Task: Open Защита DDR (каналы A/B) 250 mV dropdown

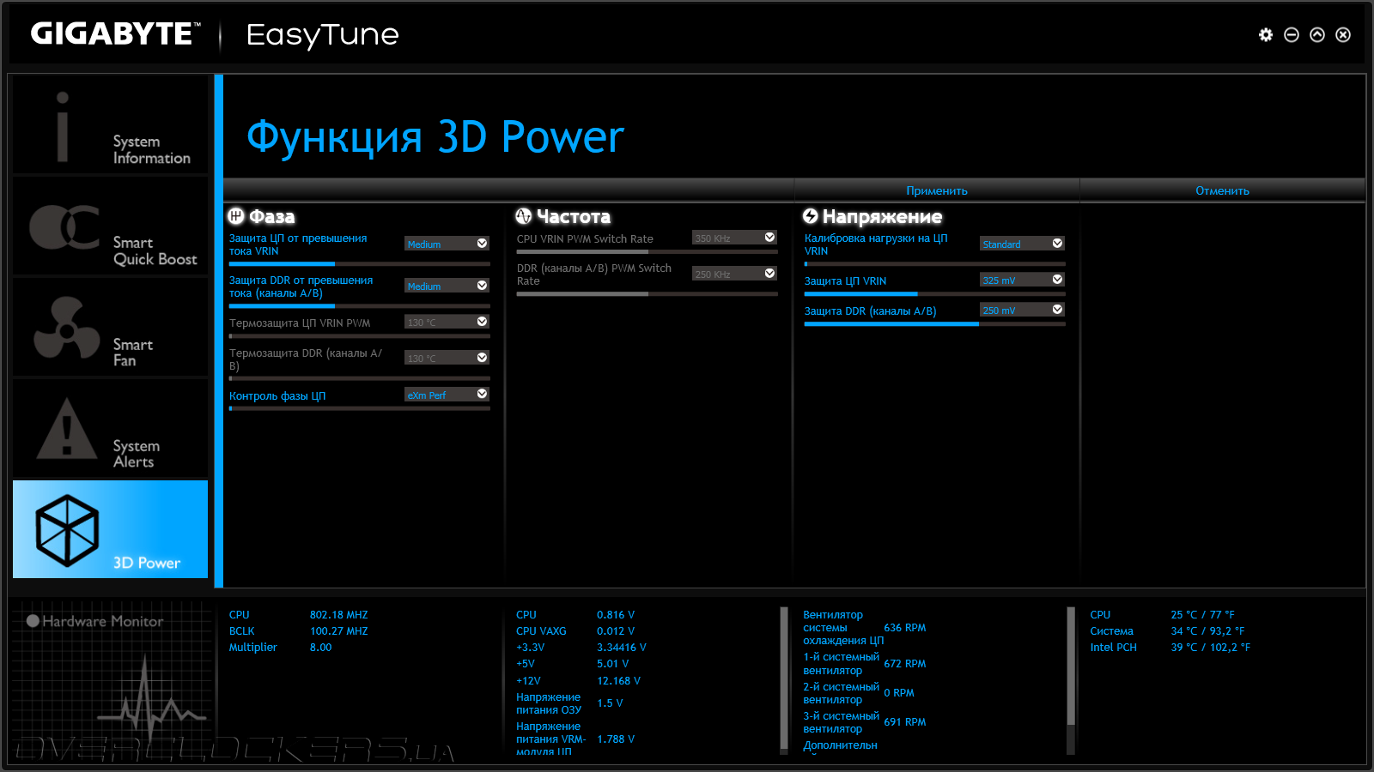Action: pyautogui.click(x=1022, y=310)
